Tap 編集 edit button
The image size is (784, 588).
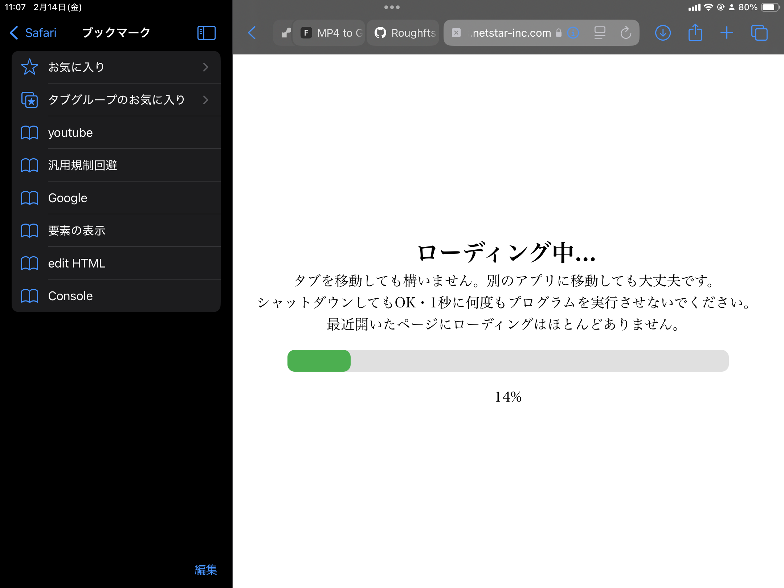pyautogui.click(x=205, y=570)
